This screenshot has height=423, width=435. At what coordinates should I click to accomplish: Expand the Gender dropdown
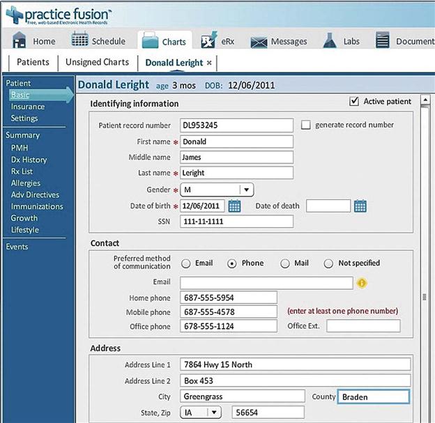[245, 190]
